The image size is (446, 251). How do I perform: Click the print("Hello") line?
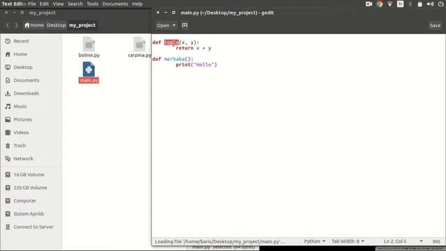(x=197, y=65)
